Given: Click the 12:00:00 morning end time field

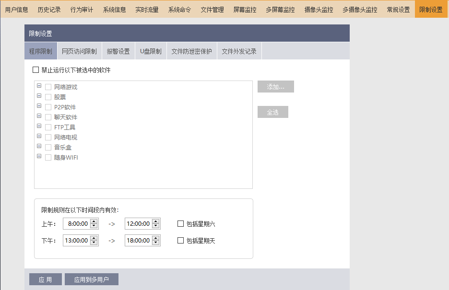Looking at the screenshot, I should click(x=138, y=224).
